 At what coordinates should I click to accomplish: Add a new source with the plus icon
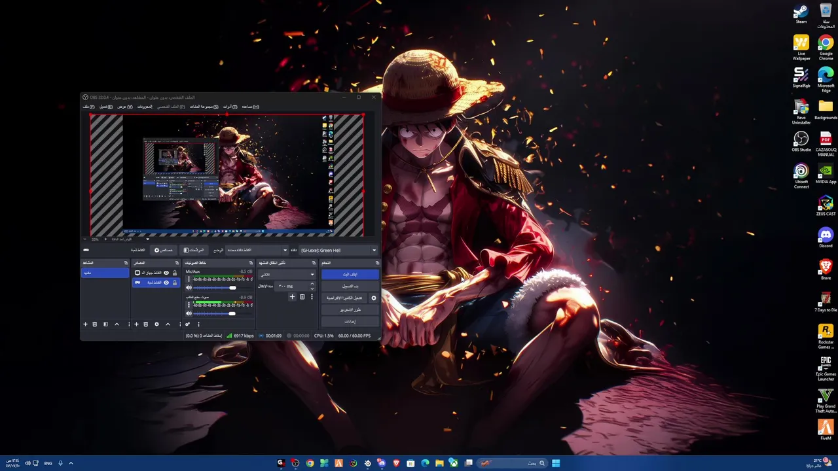(136, 324)
